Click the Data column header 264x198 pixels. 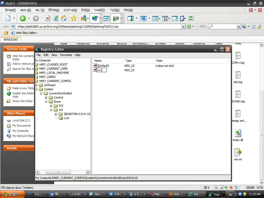coord(191,61)
